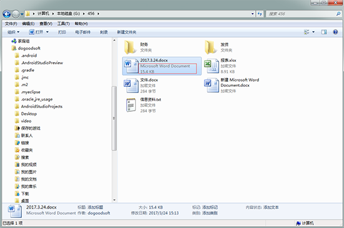
Task: Open the recent pages dropdown beside navigation arrows
Action: (x=22, y=14)
